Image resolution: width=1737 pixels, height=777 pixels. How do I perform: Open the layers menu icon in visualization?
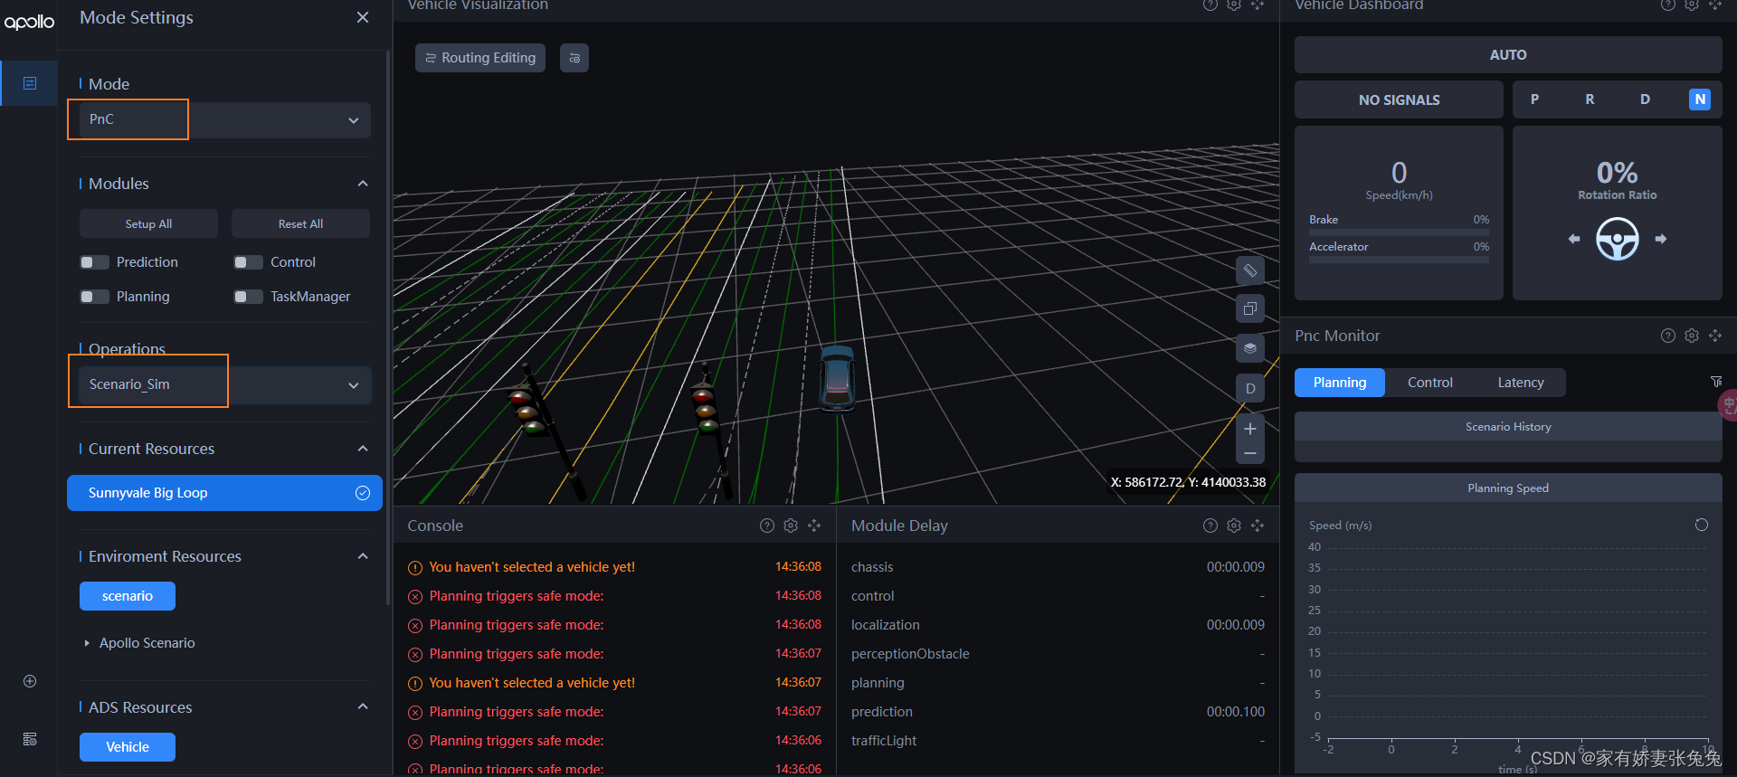pyautogui.click(x=1249, y=348)
